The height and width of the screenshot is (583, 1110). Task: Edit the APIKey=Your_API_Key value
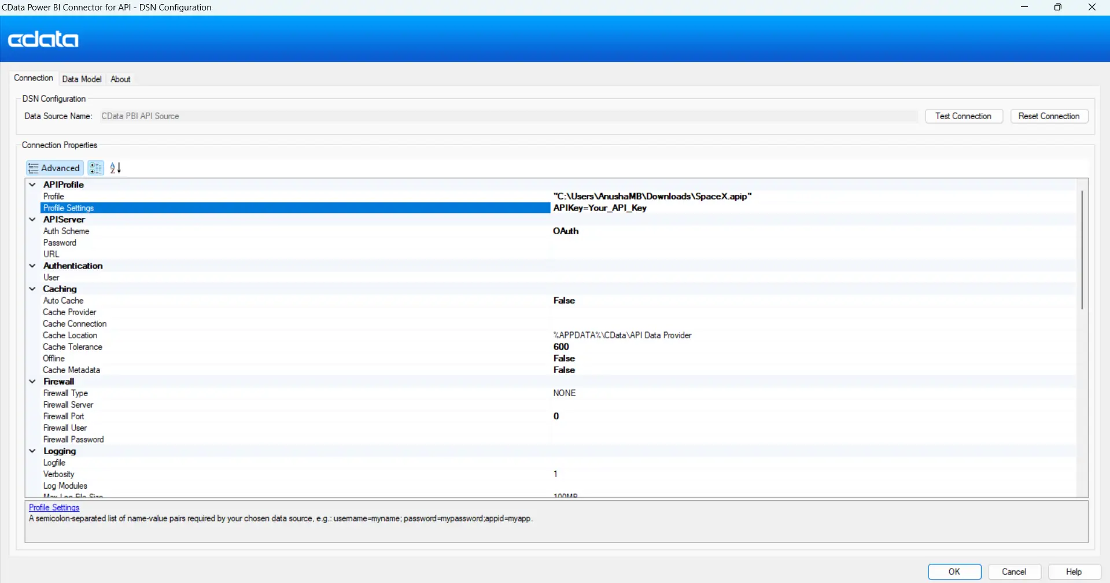pos(600,208)
